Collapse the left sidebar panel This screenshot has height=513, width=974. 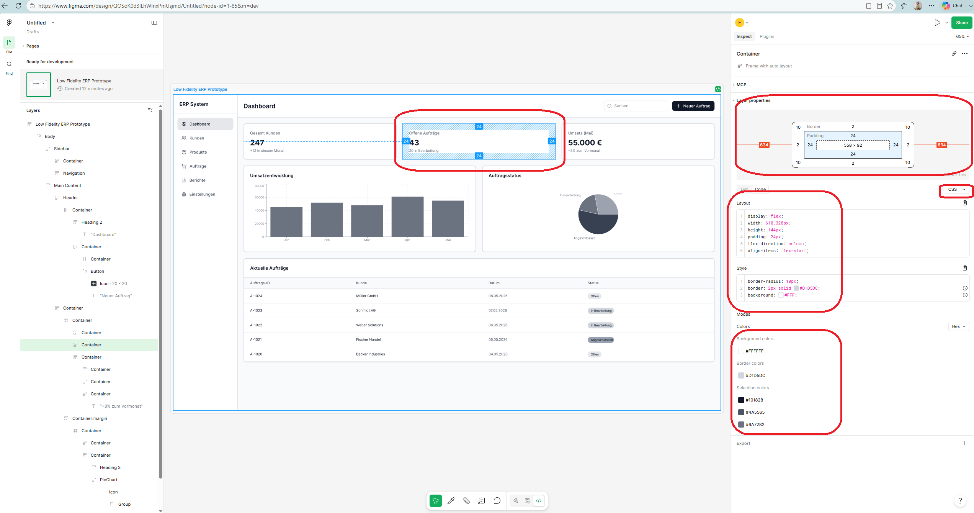[x=154, y=23]
